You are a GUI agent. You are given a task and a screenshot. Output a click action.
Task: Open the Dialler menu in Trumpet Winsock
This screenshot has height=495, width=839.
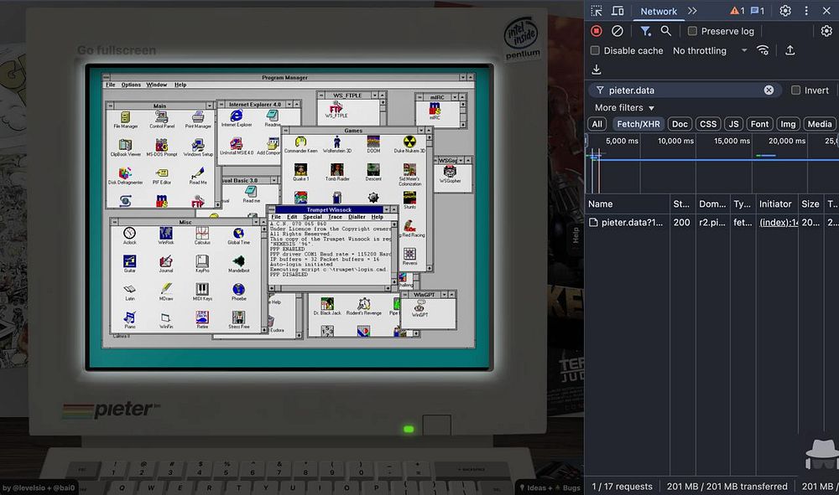(x=357, y=217)
